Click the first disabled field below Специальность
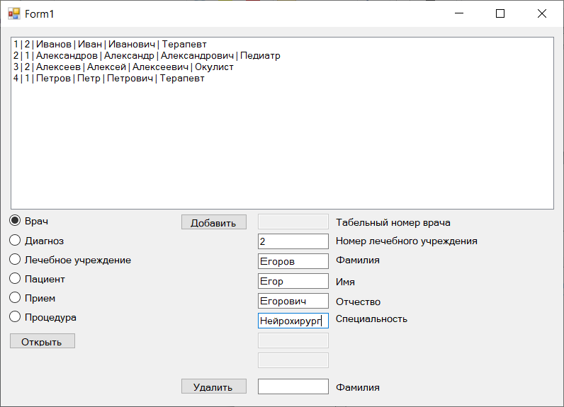 (x=293, y=340)
